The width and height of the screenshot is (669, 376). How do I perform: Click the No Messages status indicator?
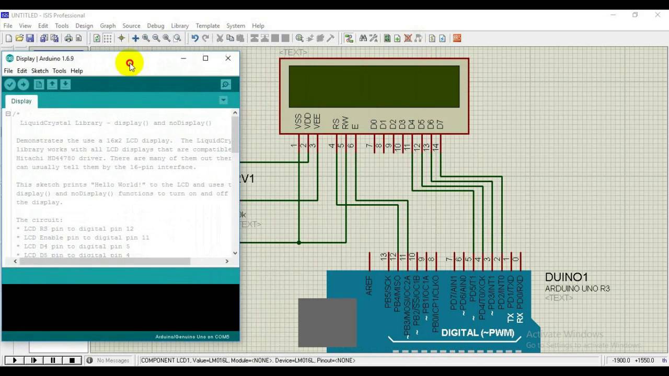coord(108,360)
